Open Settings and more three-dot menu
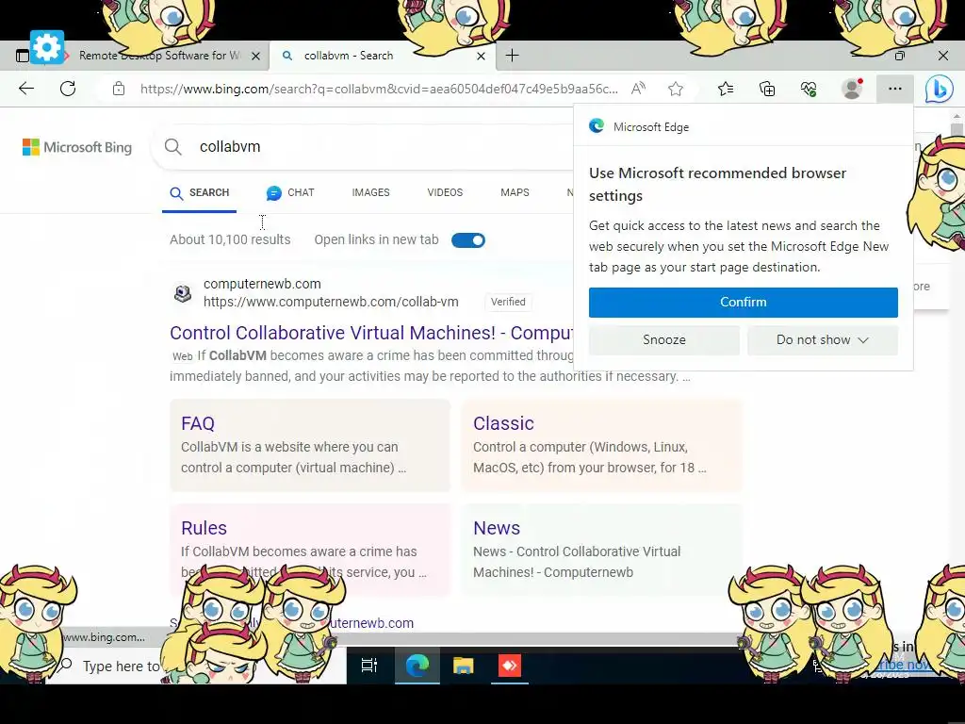This screenshot has width=965, height=724. tap(895, 89)
